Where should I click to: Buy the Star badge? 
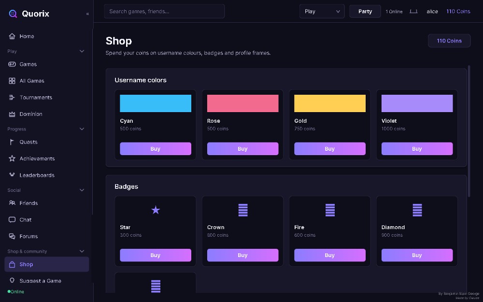click(156, 255)
